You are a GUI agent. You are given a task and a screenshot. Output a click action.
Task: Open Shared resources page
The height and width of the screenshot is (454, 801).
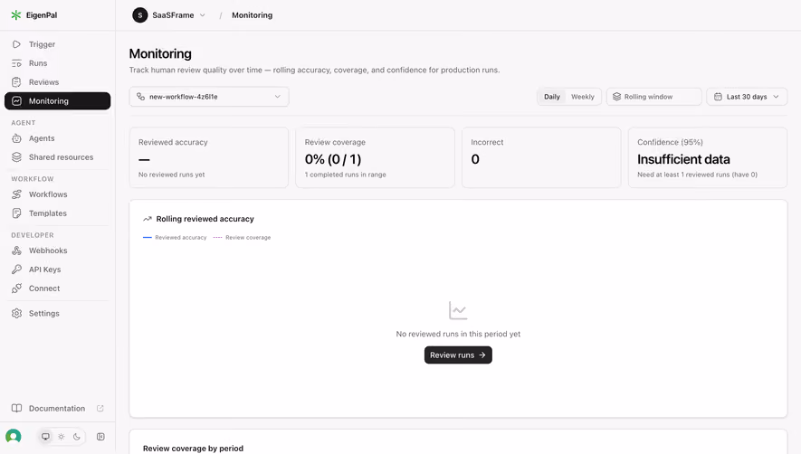coord(57,157)
